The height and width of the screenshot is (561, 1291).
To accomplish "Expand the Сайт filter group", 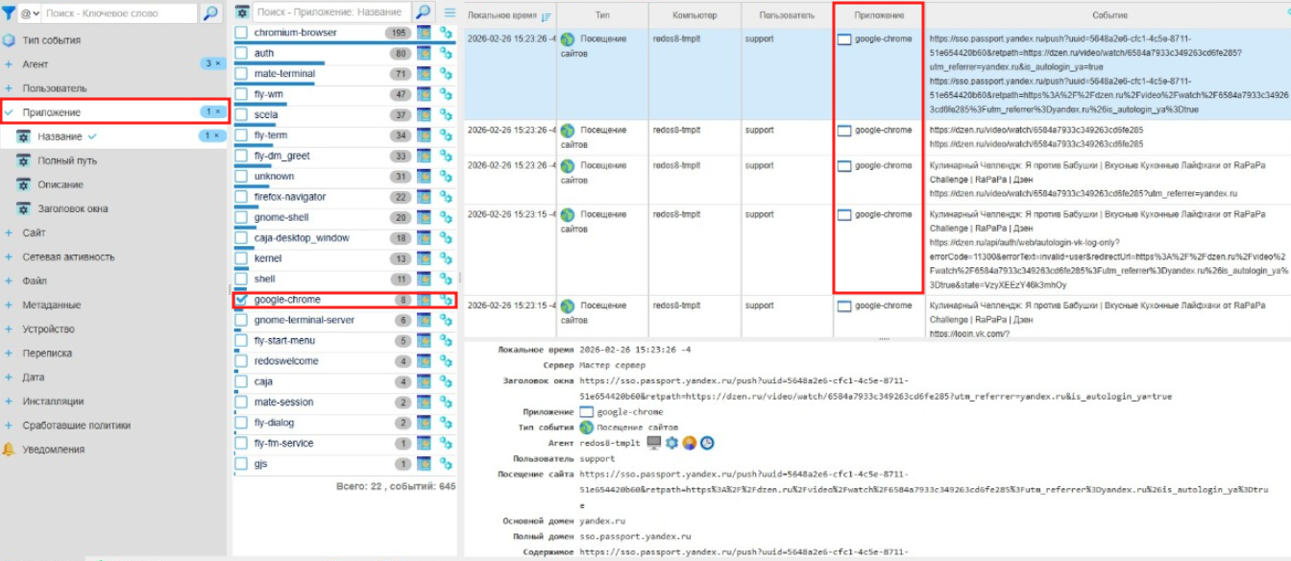I will 9,232.
